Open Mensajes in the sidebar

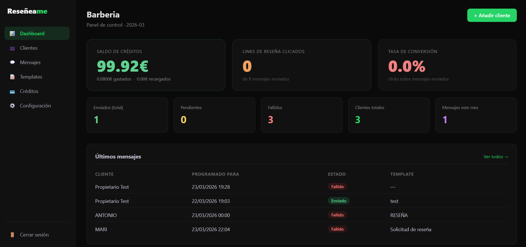(37, 62)
